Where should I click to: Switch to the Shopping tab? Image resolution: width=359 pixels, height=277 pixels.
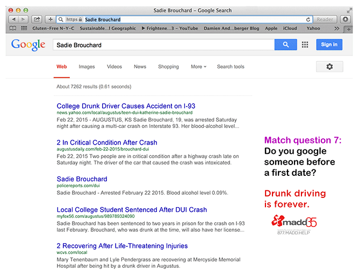pyautogui.click(x=168, y=67)
